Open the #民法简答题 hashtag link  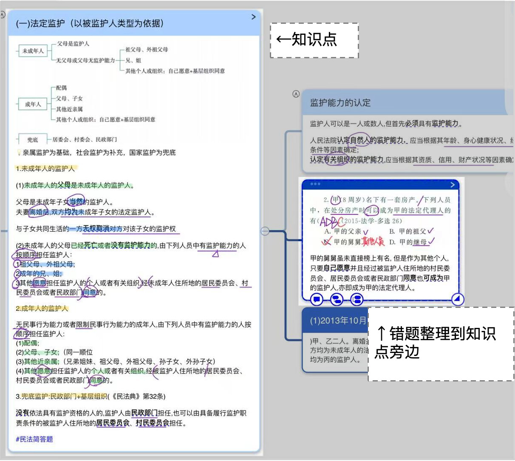[34, 439]
